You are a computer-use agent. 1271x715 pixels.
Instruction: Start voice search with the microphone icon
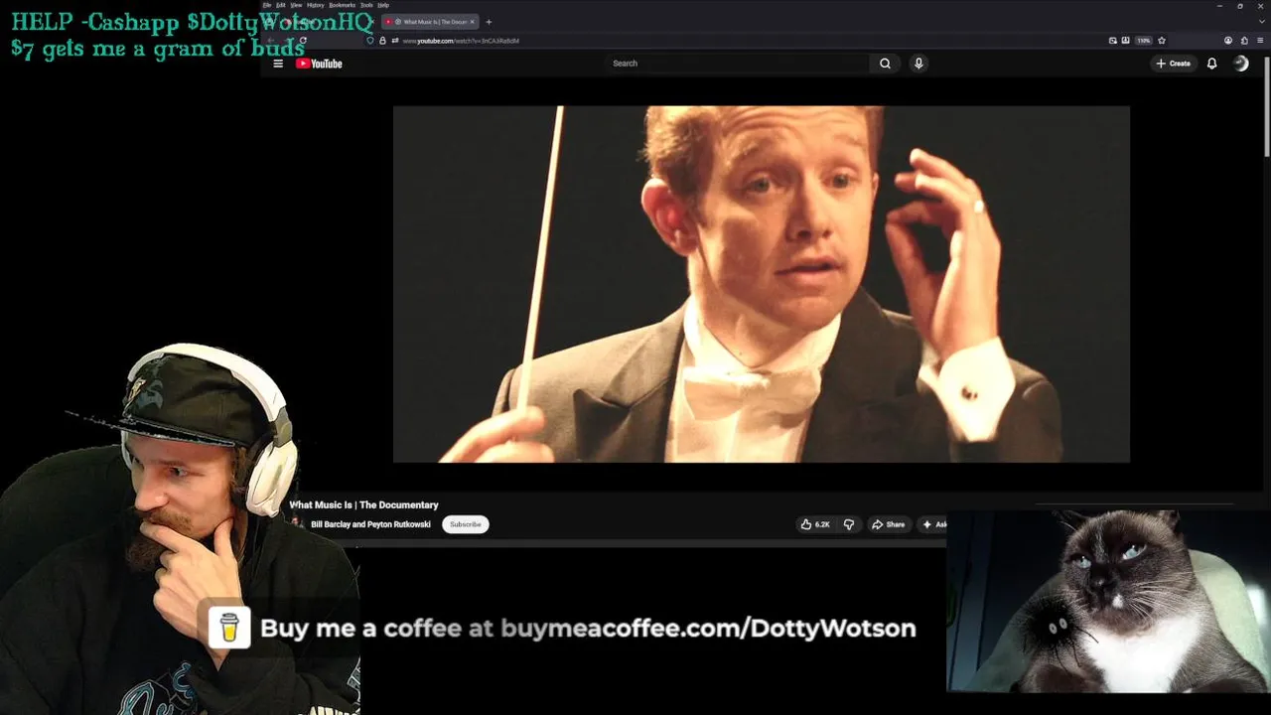[x=918, y=64]
